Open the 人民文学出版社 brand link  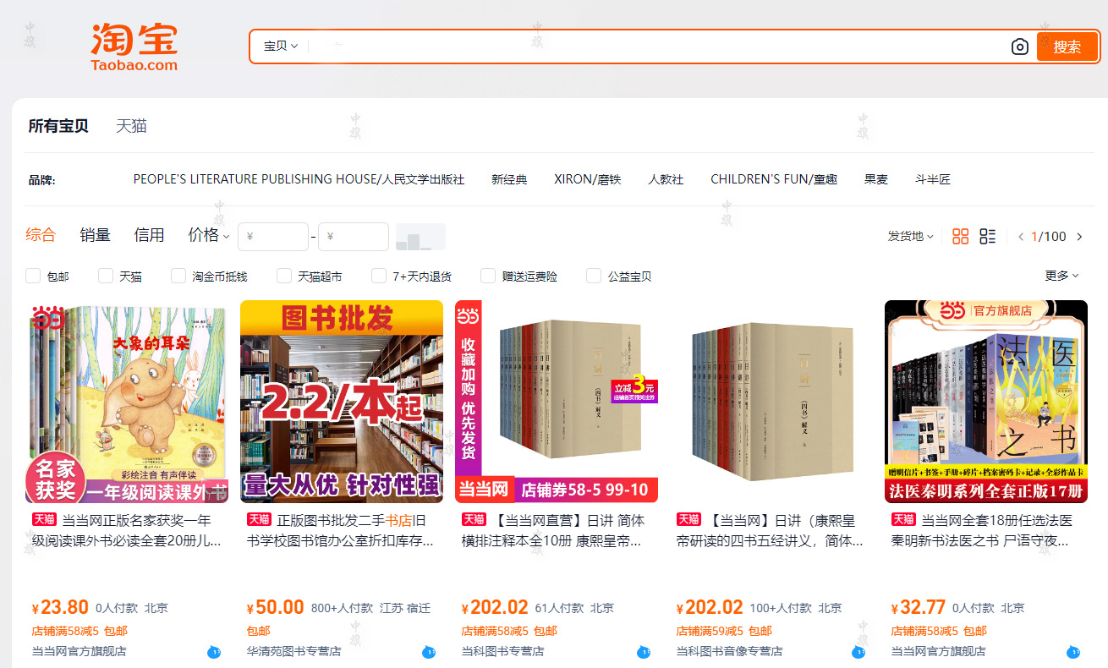pos(299,179)
